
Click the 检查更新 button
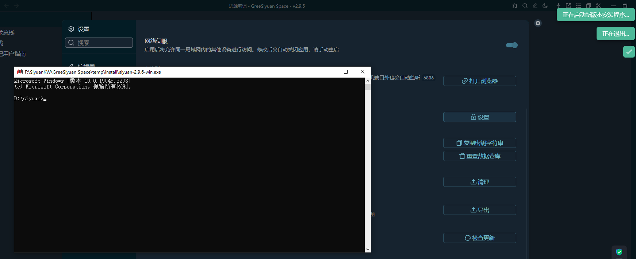[x=479, y=238]
